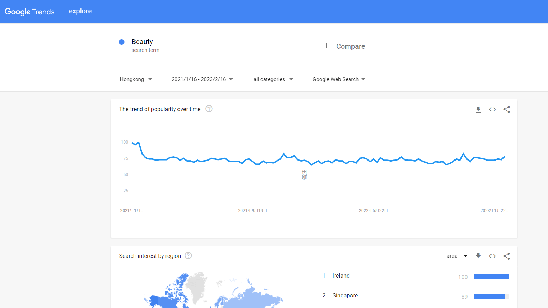Image resolution: width=548 pixels, height=308 pixels.
Task: Open embed code for region interest section
Action: 492,256
